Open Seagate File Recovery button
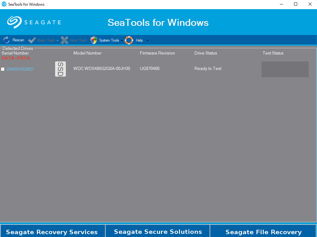The image size is (317, 237). tap(263, 231)
